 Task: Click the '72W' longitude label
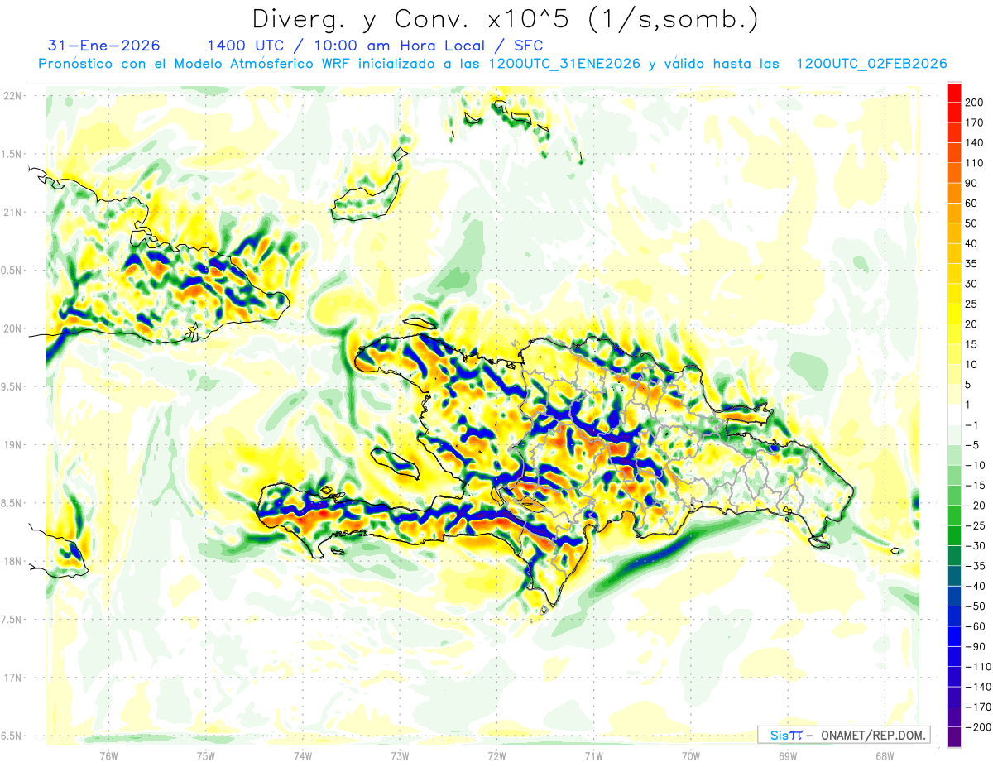pyautogui.click(x=496, y=755)
